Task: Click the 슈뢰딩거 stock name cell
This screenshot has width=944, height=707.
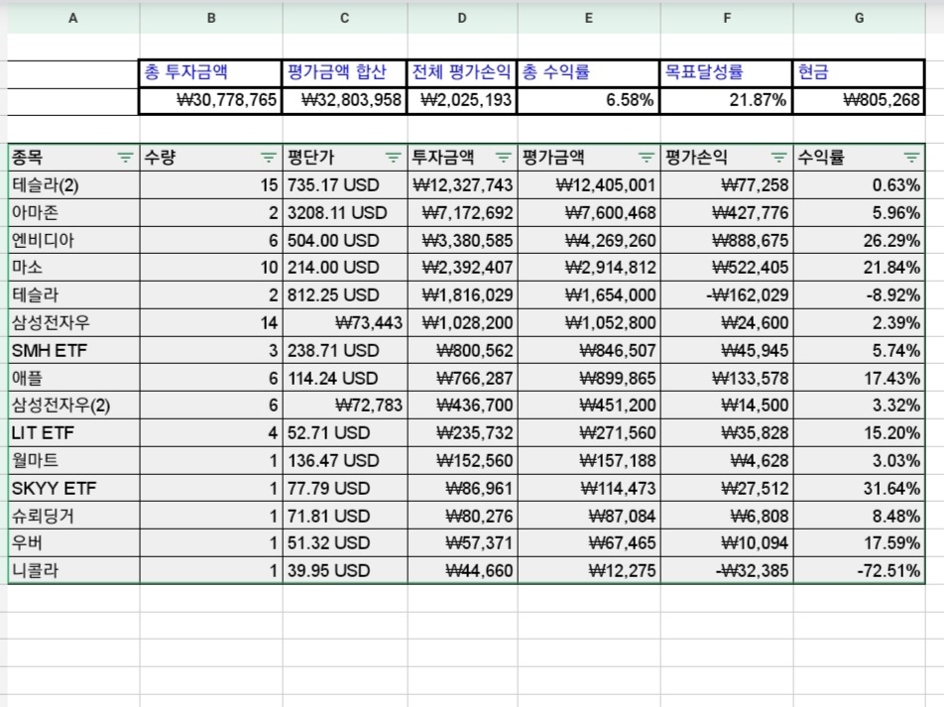Action: click(74, 516)
